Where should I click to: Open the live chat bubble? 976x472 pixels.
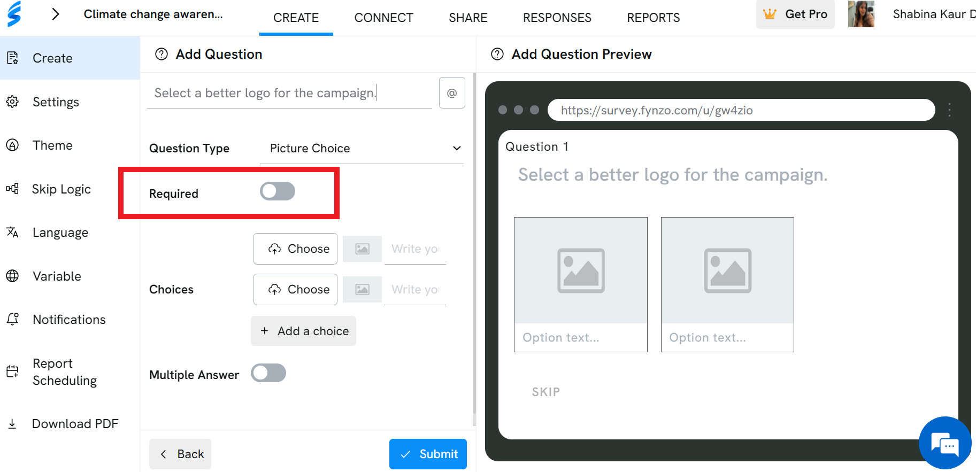945,443
